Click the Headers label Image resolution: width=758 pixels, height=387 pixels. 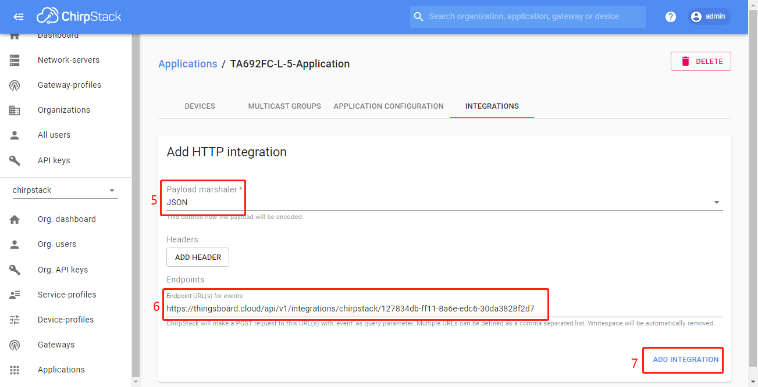click(182, 239)
